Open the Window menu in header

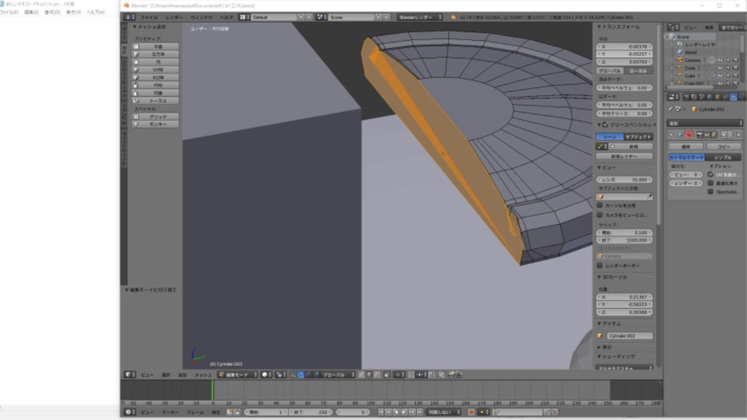tap(201, 16)
